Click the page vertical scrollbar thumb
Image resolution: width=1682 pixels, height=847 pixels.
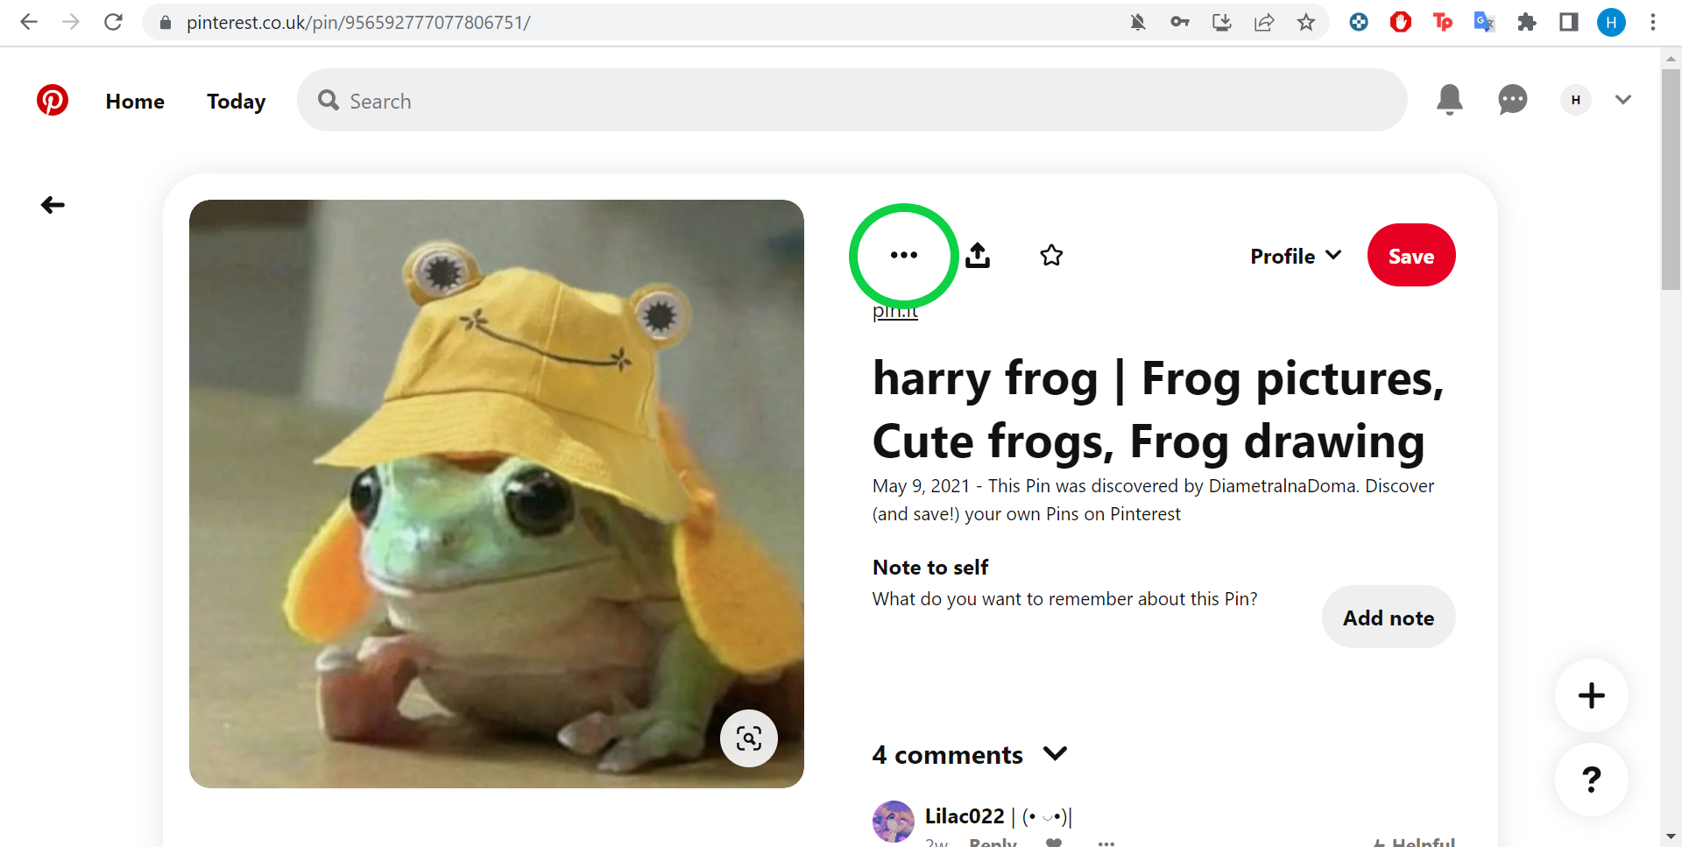point(1671,180)
